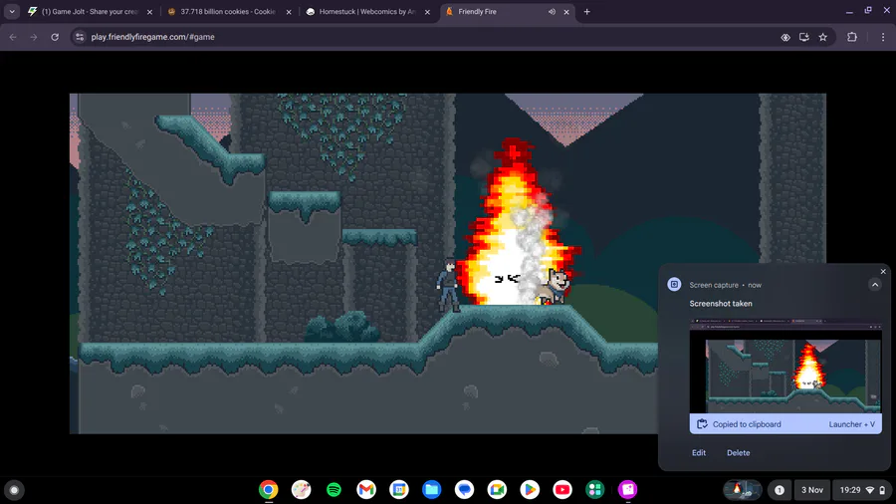Close the screen capture notification

point(883,272)
